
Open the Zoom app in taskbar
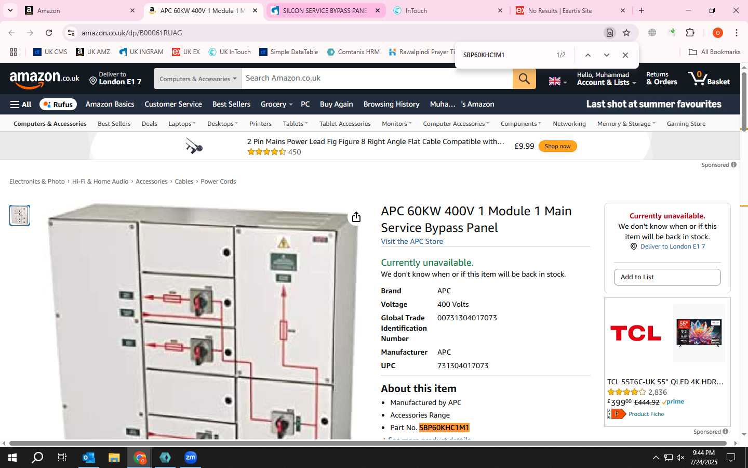coord(191,458)
